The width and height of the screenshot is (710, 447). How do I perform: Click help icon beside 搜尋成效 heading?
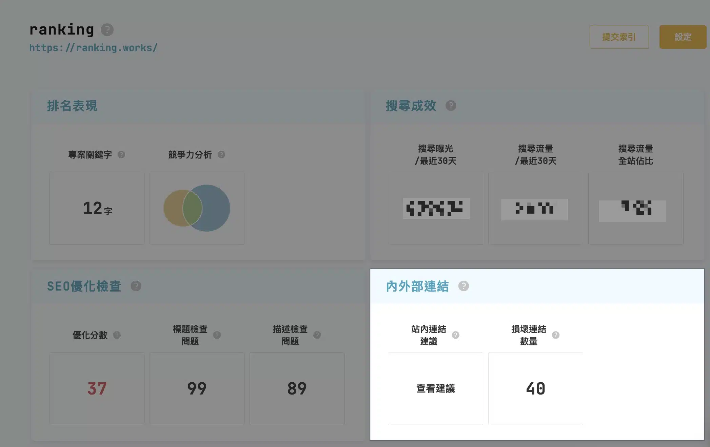click(451, 106)
